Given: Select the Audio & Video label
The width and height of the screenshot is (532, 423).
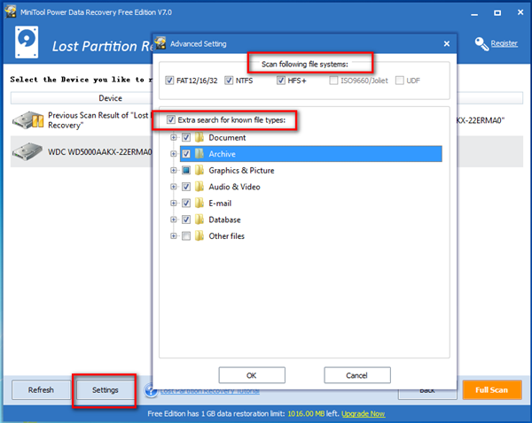Looking at the screenshot, I should tap(234, 187).
